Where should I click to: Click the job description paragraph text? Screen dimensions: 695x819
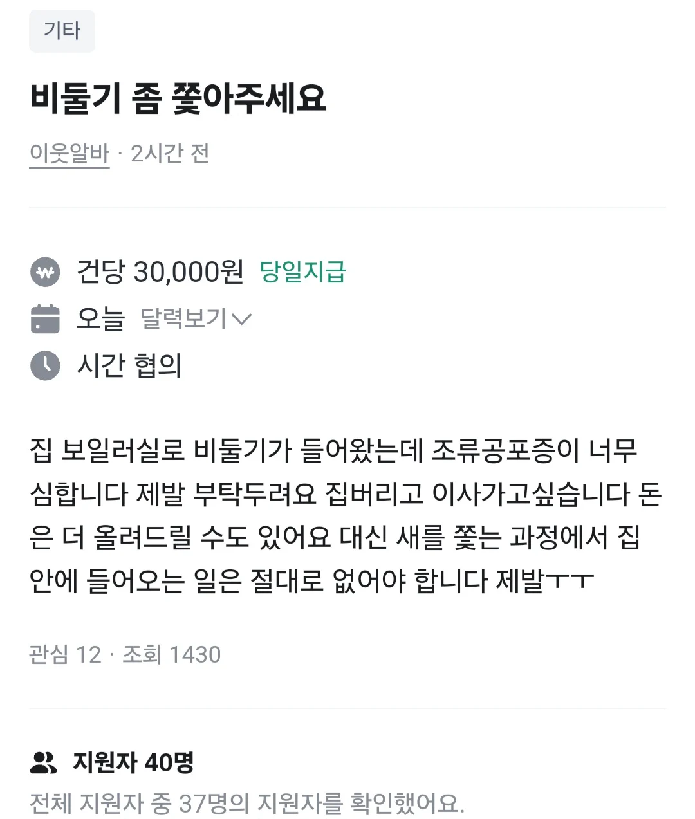346,516
